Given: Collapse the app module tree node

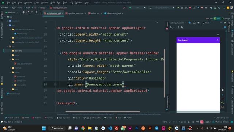Looking at the screenshot, I should [5, 16].
